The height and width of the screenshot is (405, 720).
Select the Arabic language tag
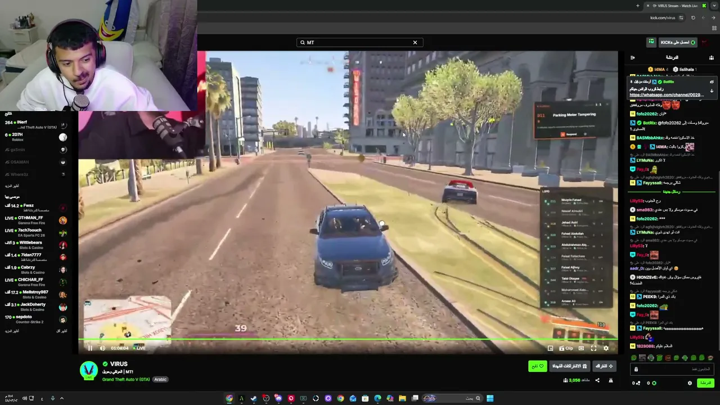pyautogui.click(x=160, y=380)
